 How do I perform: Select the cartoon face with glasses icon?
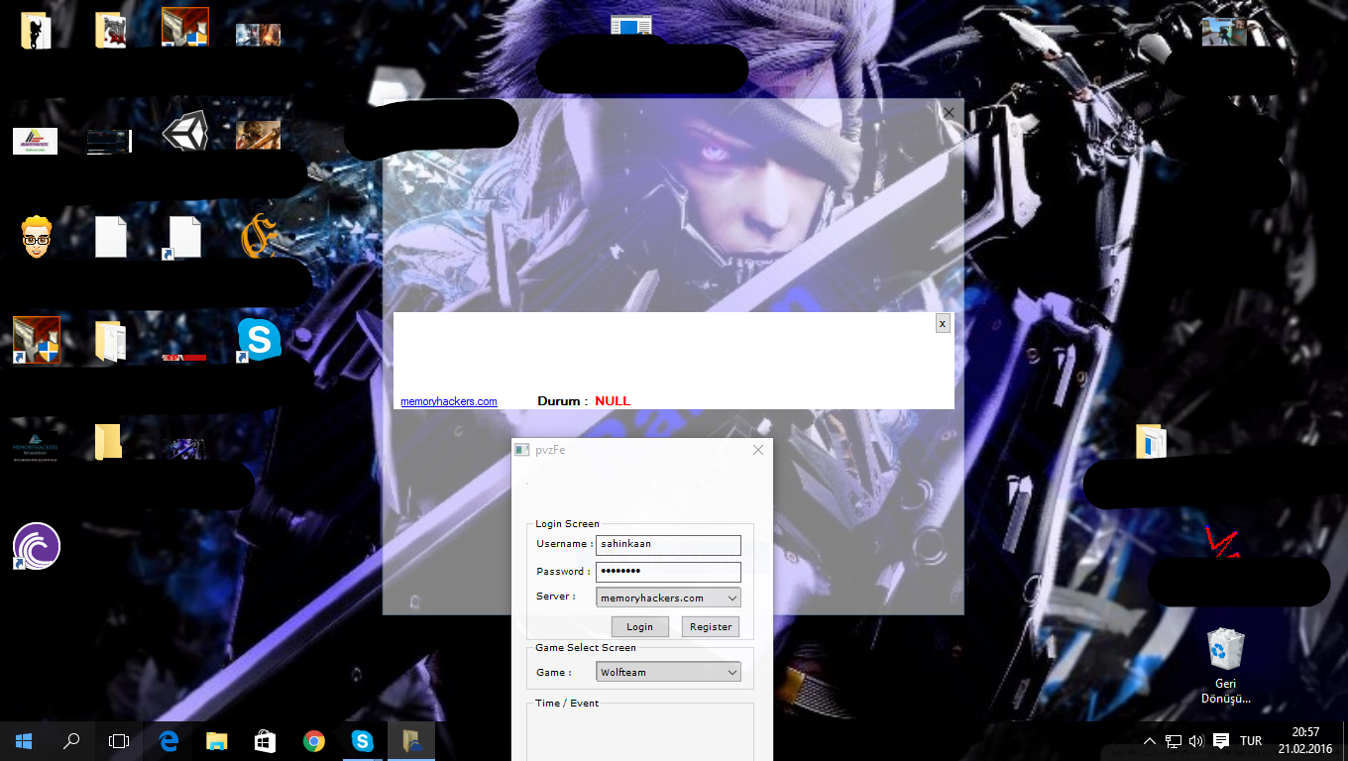(37, 236)
